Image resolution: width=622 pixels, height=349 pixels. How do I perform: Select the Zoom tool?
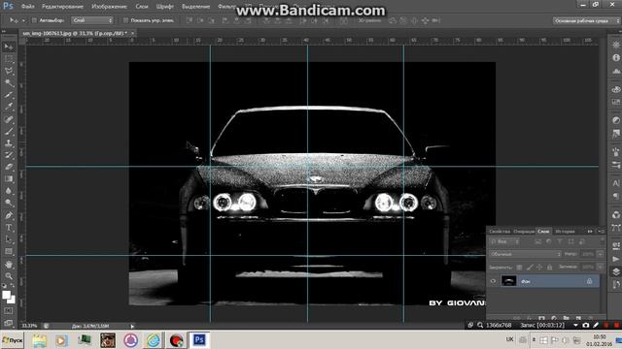9,275
